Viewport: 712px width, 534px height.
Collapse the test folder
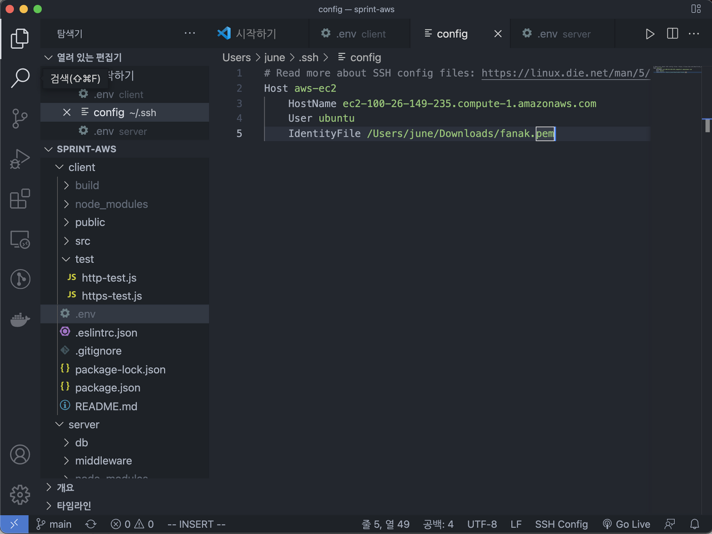coord(125,259)
